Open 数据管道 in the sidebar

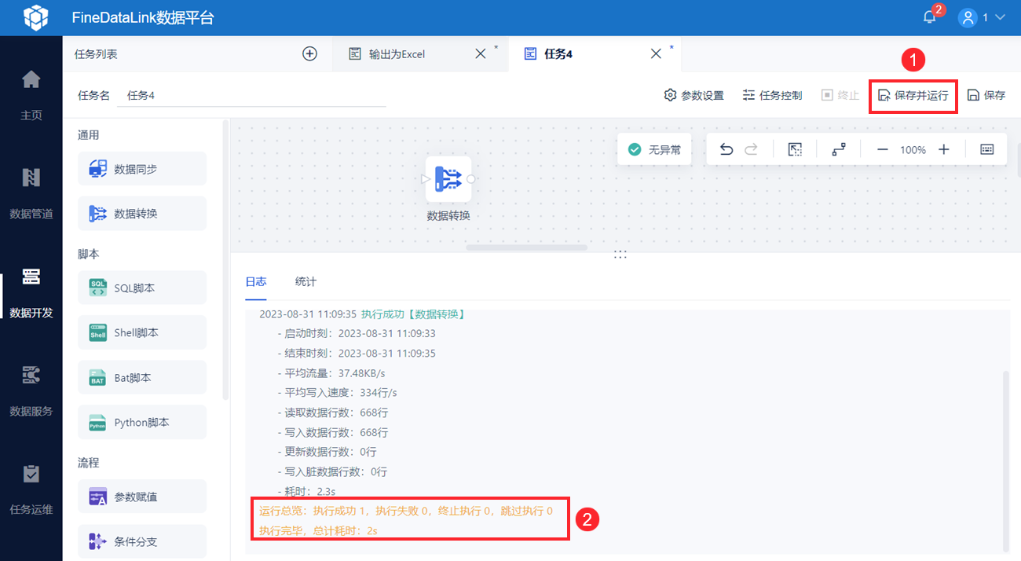pos(31,193)
